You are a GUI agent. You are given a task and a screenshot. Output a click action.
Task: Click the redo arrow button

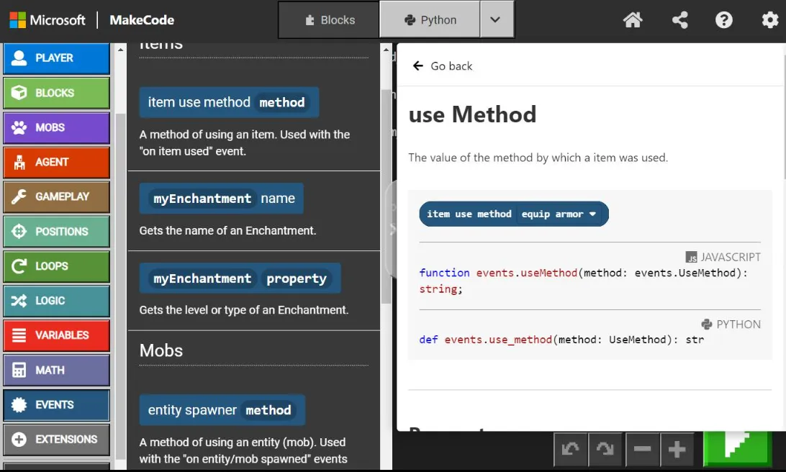pyautogui.click(x=605, y=450)
